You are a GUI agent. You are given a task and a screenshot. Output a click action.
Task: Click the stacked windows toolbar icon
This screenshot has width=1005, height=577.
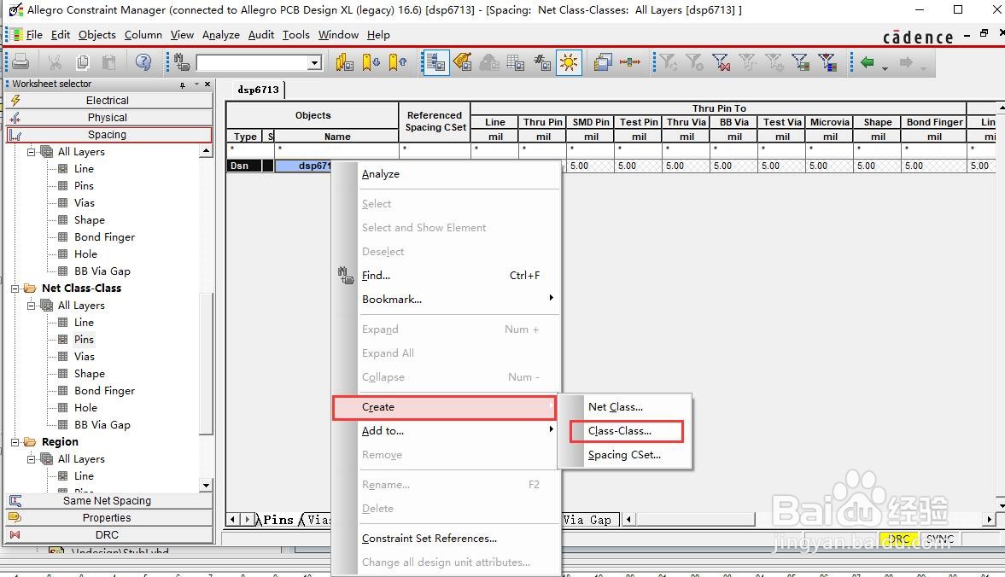(602, 62)
